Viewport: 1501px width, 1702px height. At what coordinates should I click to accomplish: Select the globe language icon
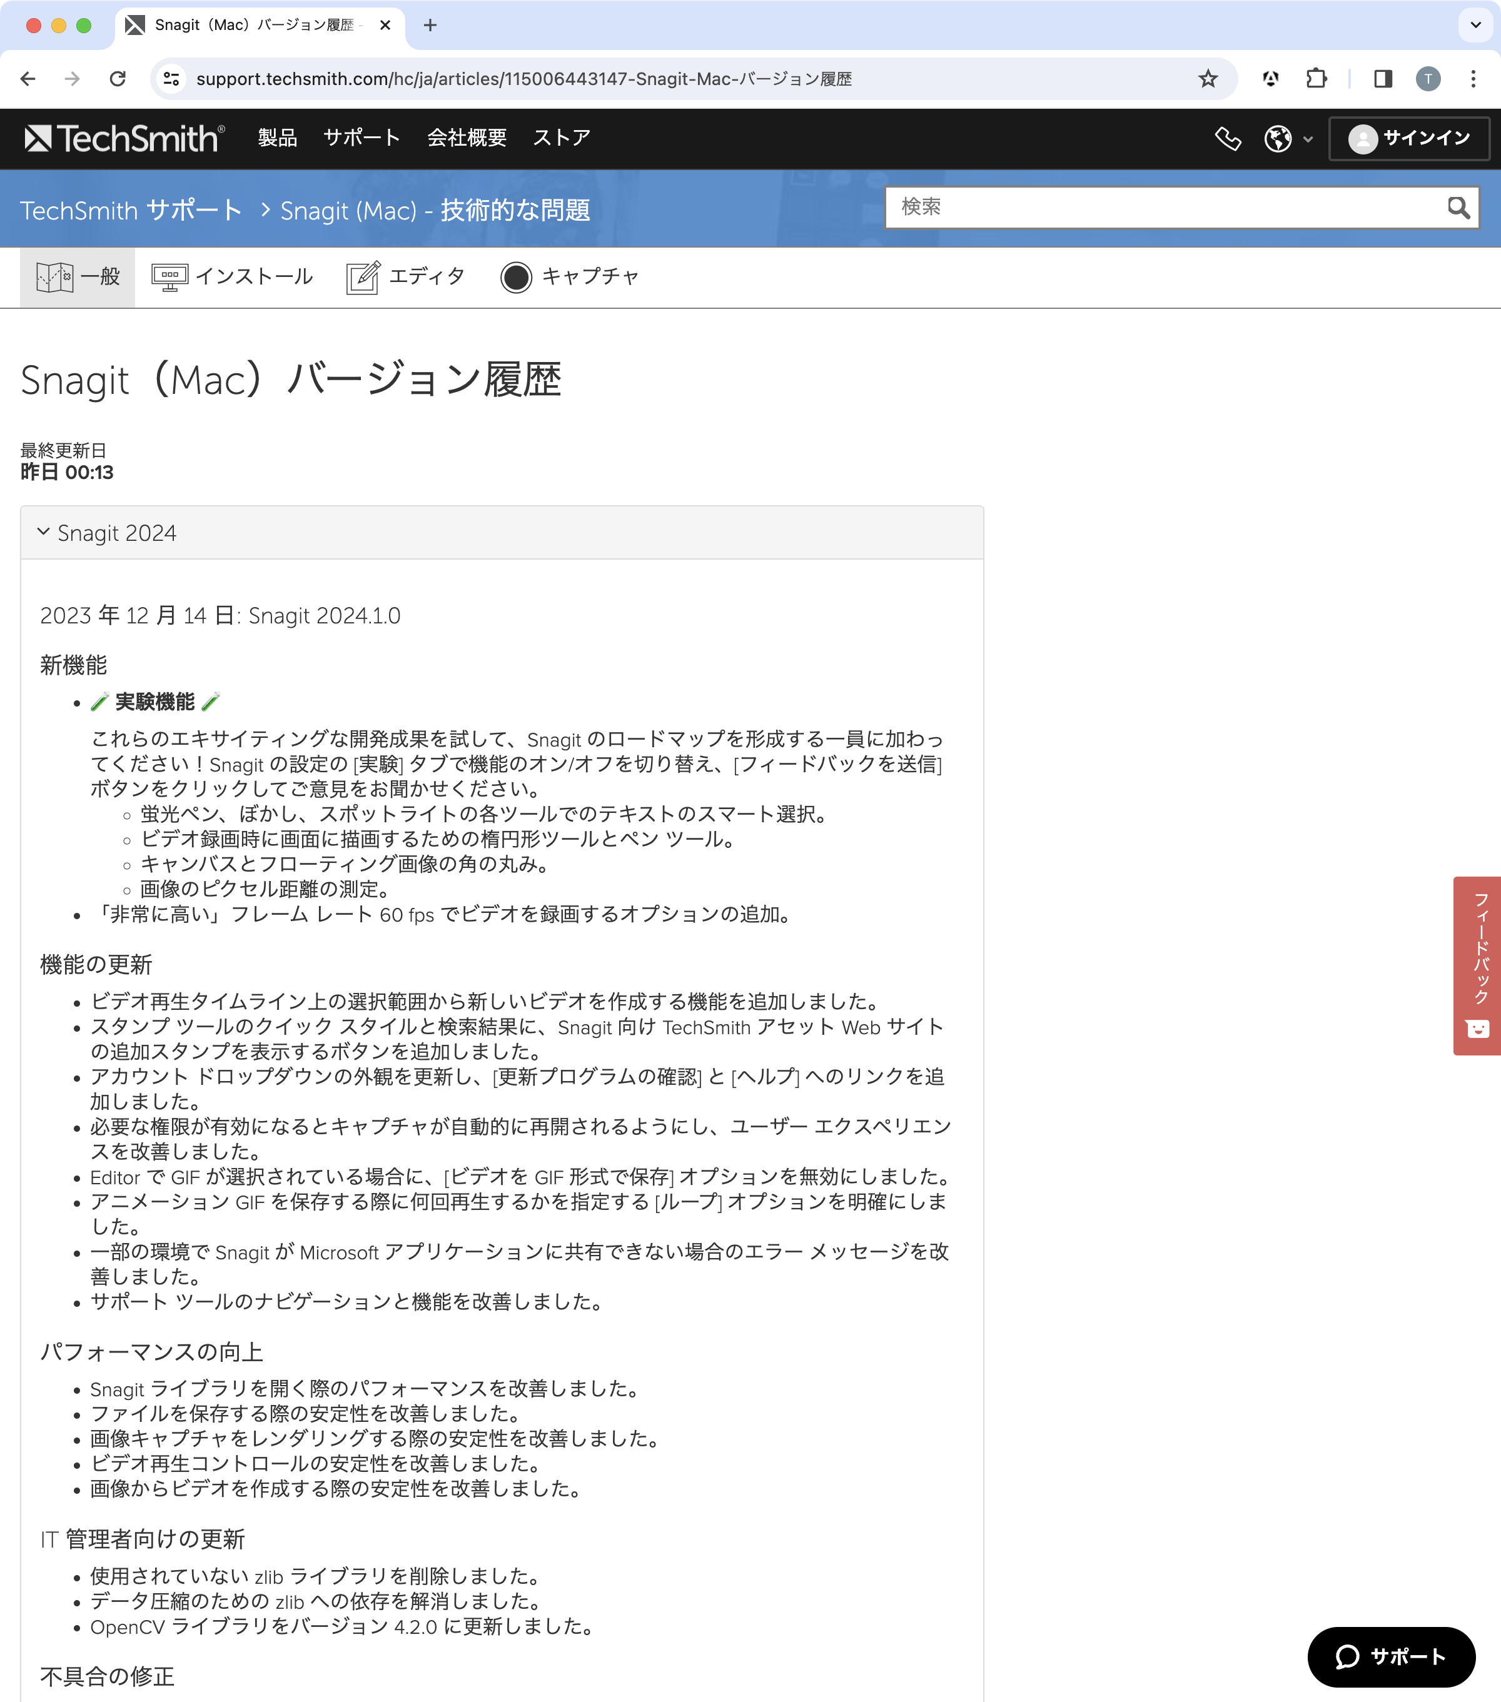1278,138
